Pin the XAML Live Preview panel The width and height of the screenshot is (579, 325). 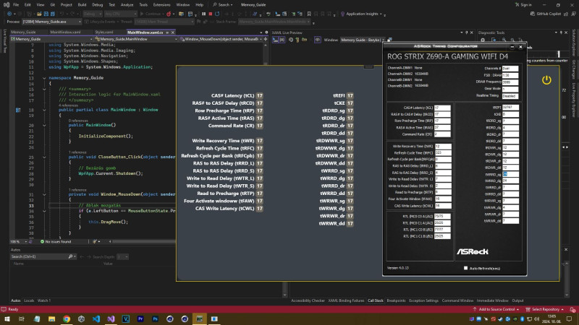(466, 32)
